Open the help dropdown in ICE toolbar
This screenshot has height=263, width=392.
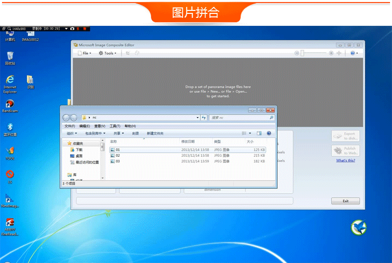[354, 53]
